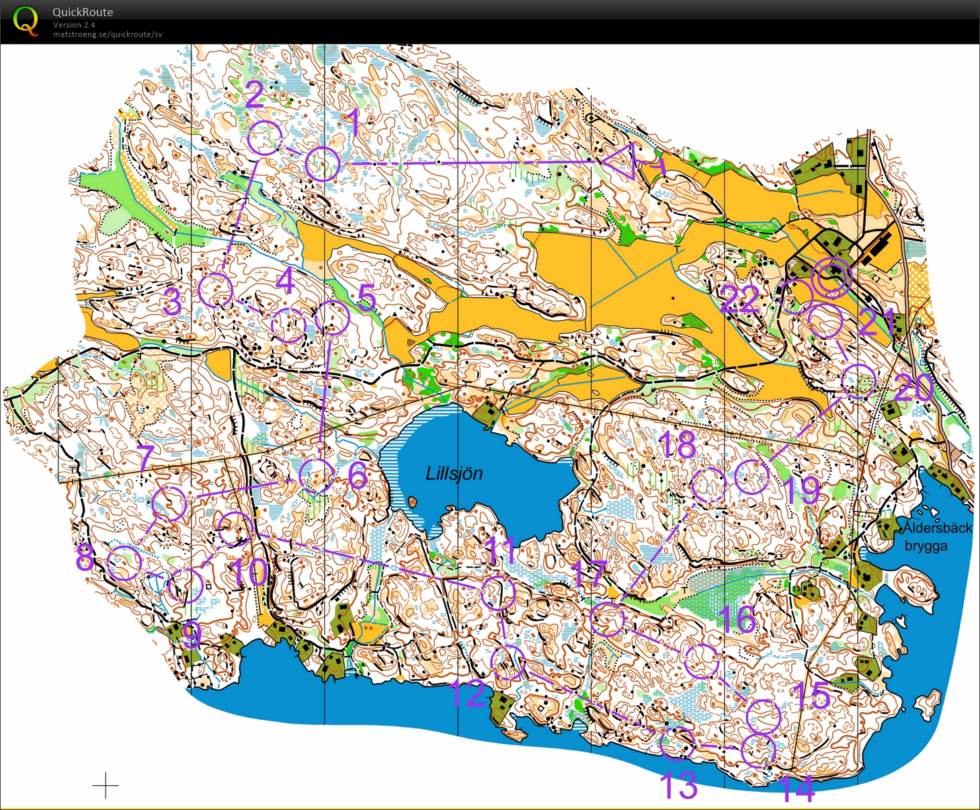Screen dimensions: 980x810
Task: Click the purple number 20 label
Action: coord(913,388)
